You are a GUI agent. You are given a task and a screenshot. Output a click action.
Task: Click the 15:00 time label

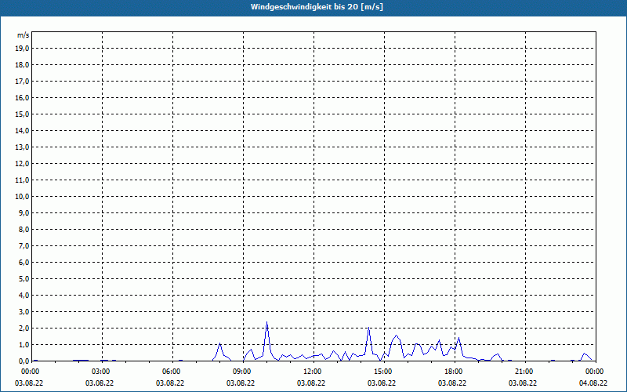tap(382, 372)
